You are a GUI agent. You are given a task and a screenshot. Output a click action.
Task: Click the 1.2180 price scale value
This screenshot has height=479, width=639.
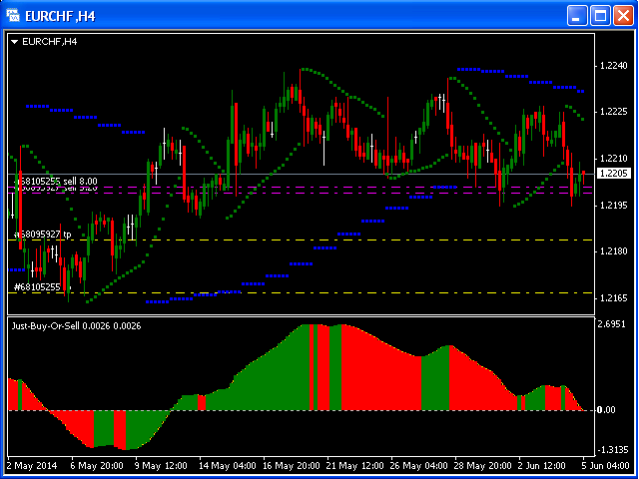point(613,251)
